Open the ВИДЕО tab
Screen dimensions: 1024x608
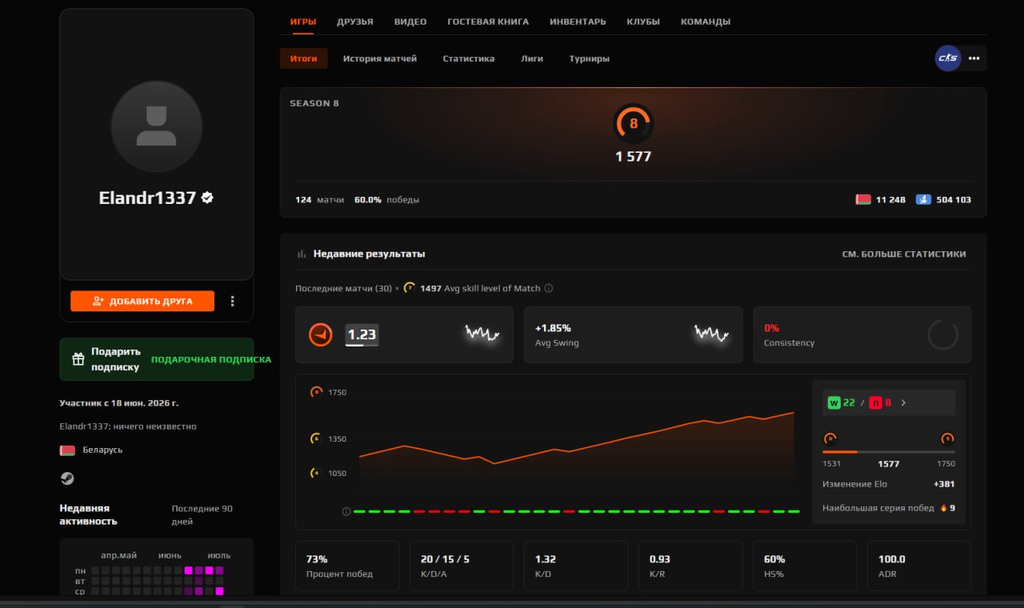410,22
